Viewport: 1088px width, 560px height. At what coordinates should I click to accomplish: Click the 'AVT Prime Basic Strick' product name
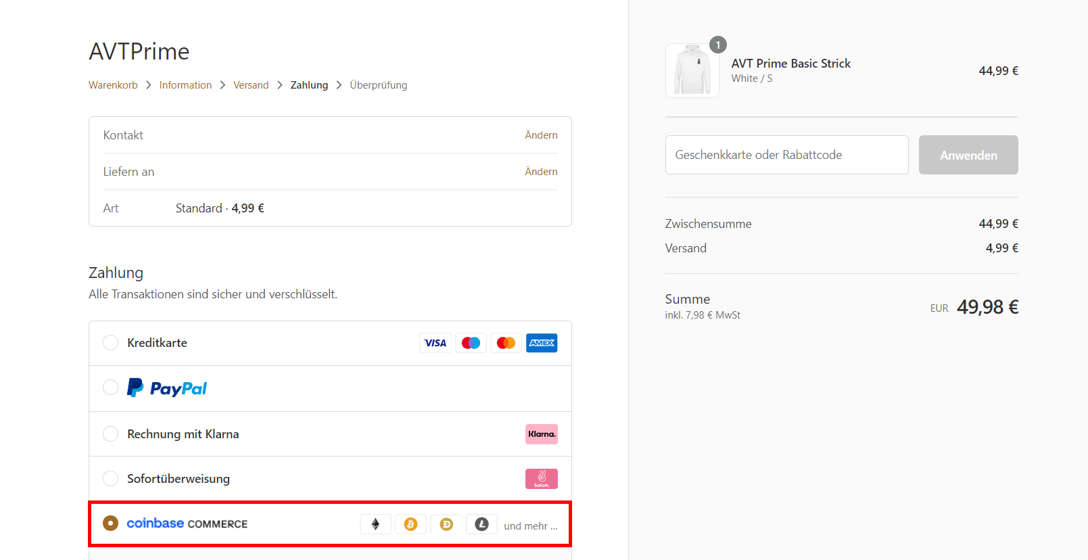point(791,64)
